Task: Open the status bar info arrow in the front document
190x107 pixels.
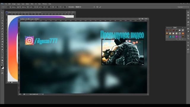Action: [43, 94]
